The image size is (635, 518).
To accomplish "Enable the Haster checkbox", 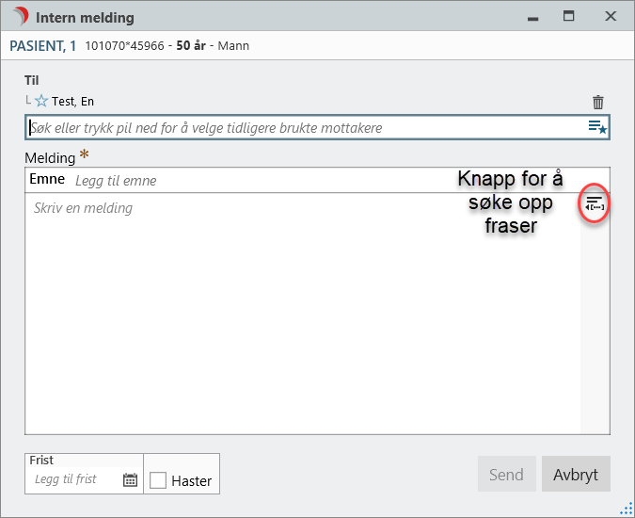I will tap(158, 480).
